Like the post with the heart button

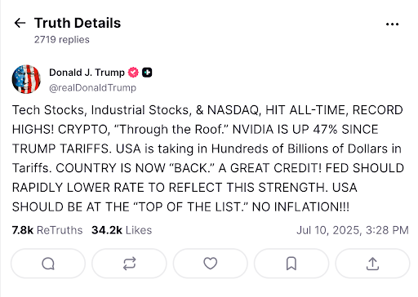(x=211, y=264)
